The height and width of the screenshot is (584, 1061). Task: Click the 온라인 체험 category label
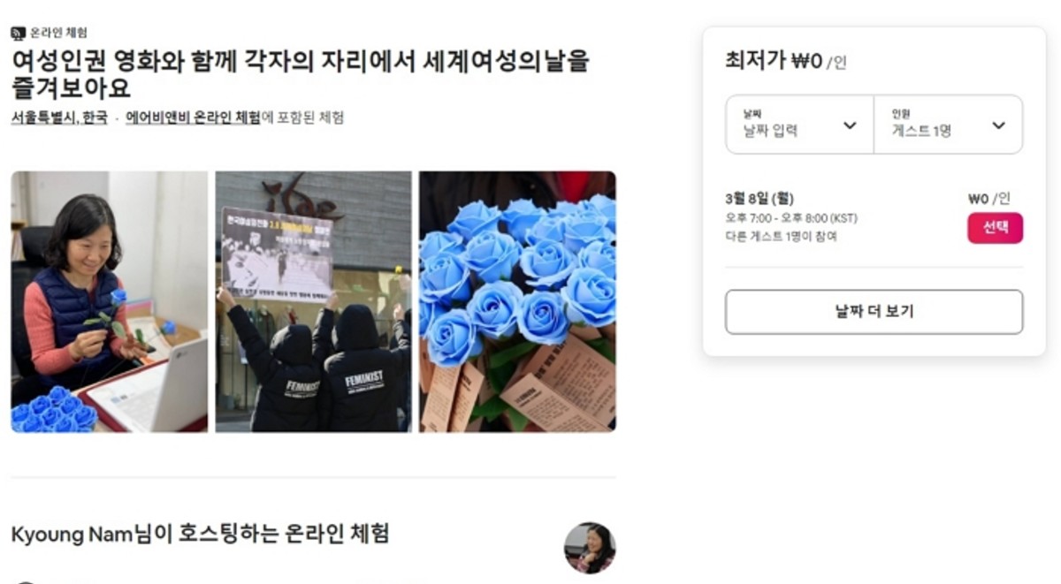(58, 33)
